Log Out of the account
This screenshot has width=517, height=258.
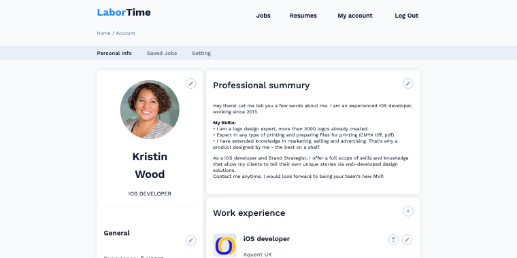tap(406, 16)
